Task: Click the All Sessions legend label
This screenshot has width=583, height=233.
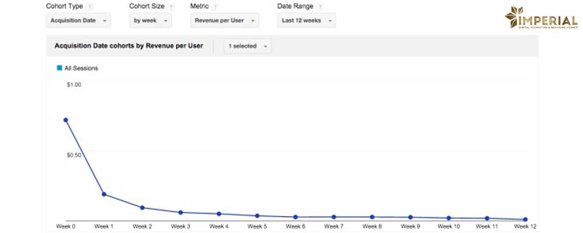Action: [x=81, y=68]
